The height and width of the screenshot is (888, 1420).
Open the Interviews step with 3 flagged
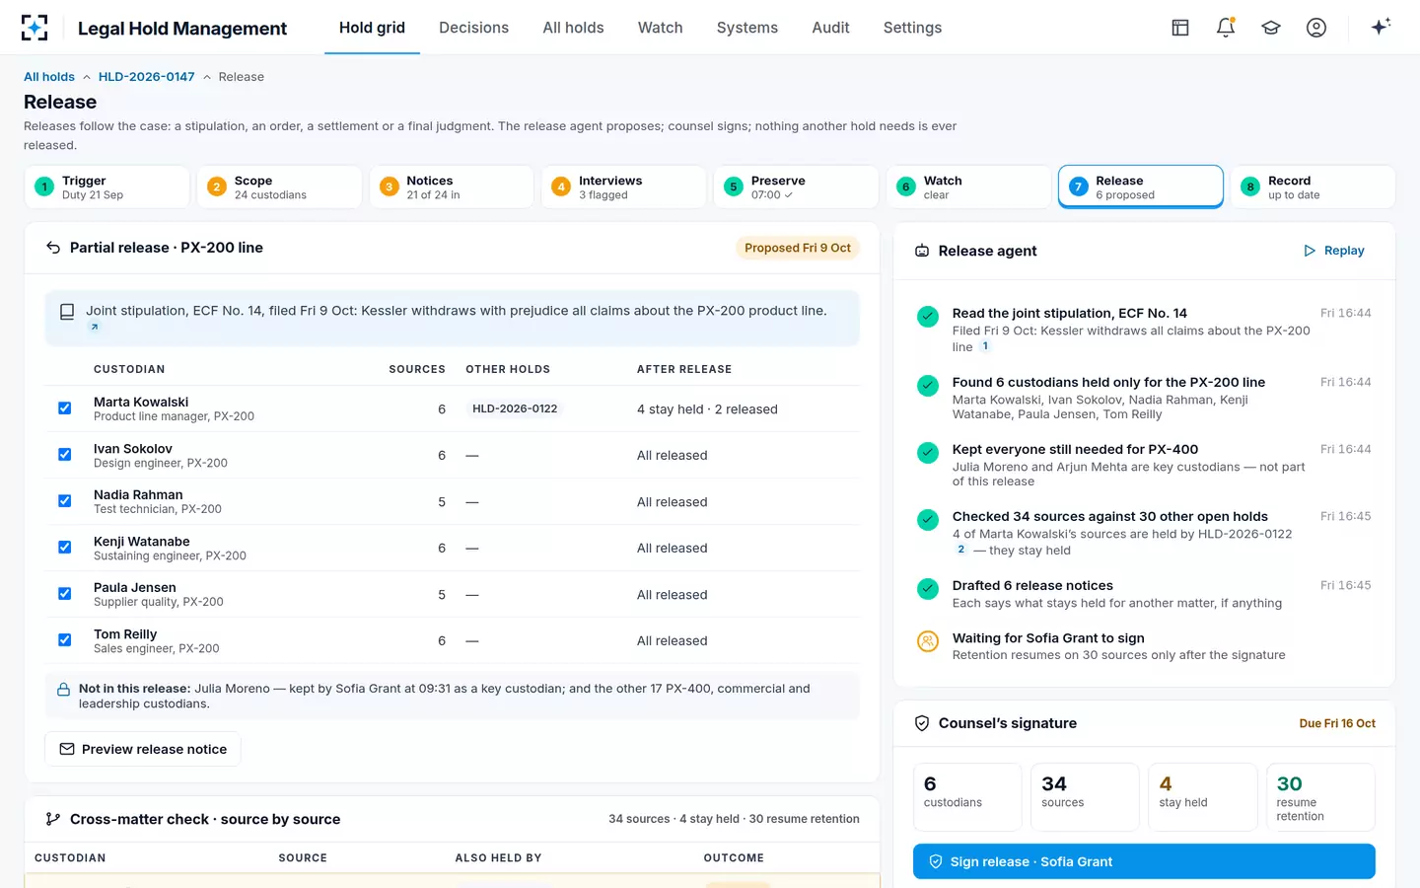[623, 186]
